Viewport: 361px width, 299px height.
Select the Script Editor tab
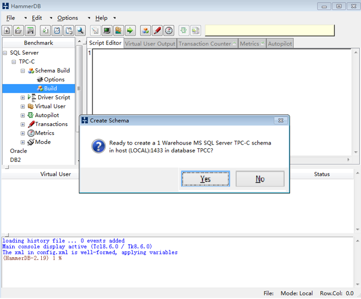[x=105, y=43]
